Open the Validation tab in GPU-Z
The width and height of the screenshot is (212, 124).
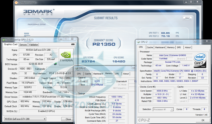click(x=33, y=45)
